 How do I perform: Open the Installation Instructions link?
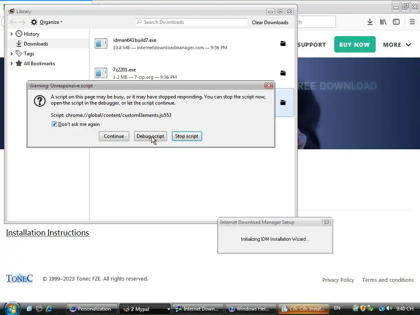pyautogui.click(x=48, y=233)
